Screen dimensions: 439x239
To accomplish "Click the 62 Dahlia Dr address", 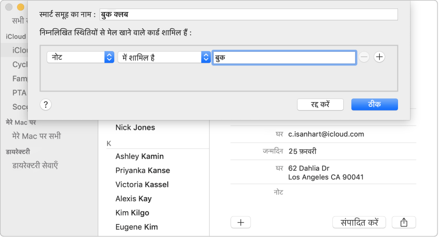I will point(326,173).
